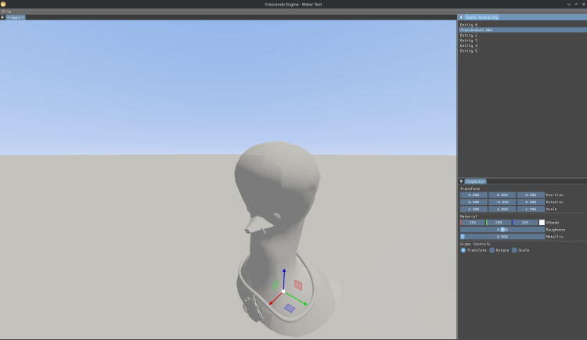
Task: Select Entity 2 in the hierarchy
Action: pos(523,35)
